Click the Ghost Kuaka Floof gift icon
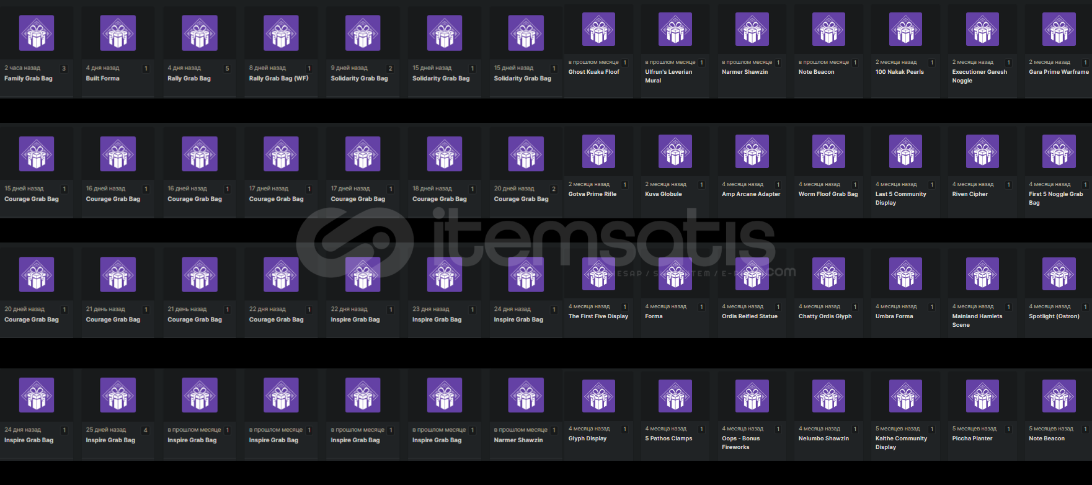 click(x=598, y=29)
